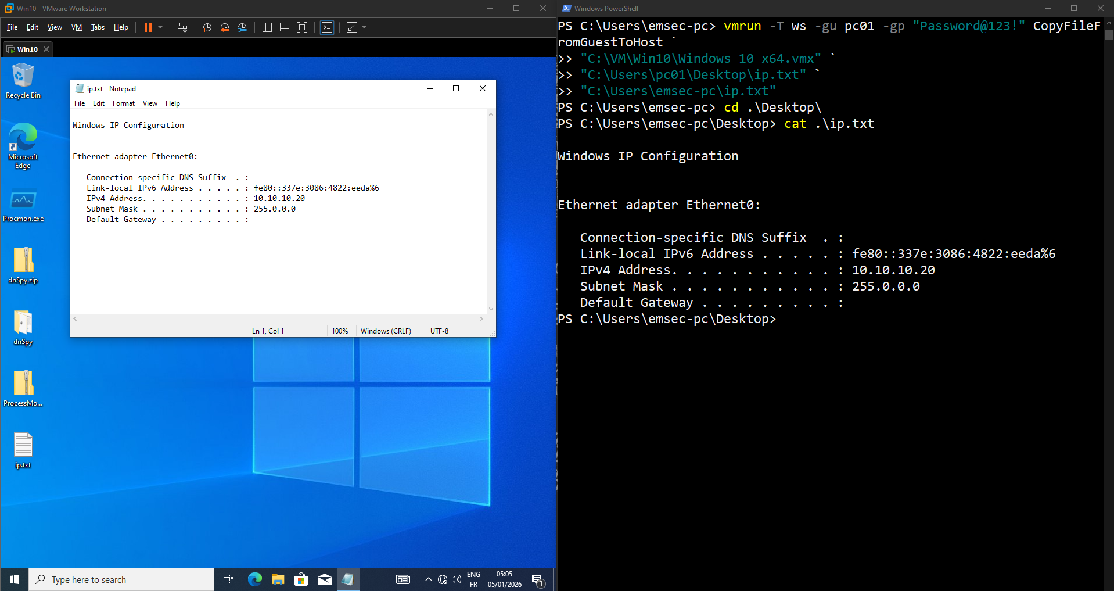Click the Type here to search box
The height and width of the screenshot is (591, 1114).
tap(122, 579)
